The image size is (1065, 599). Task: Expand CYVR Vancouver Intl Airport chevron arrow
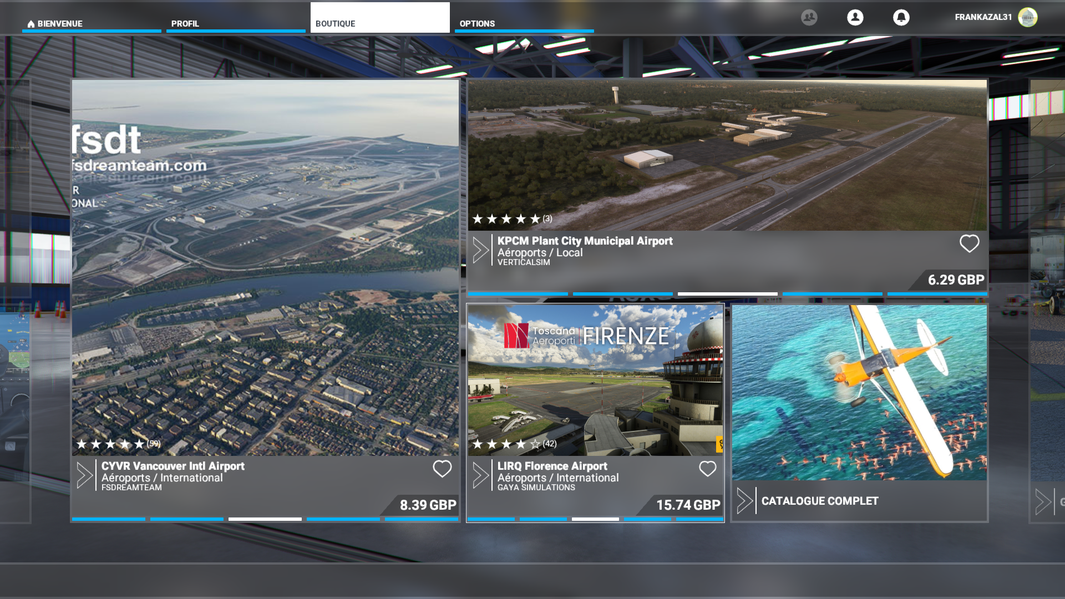(85, 475)
